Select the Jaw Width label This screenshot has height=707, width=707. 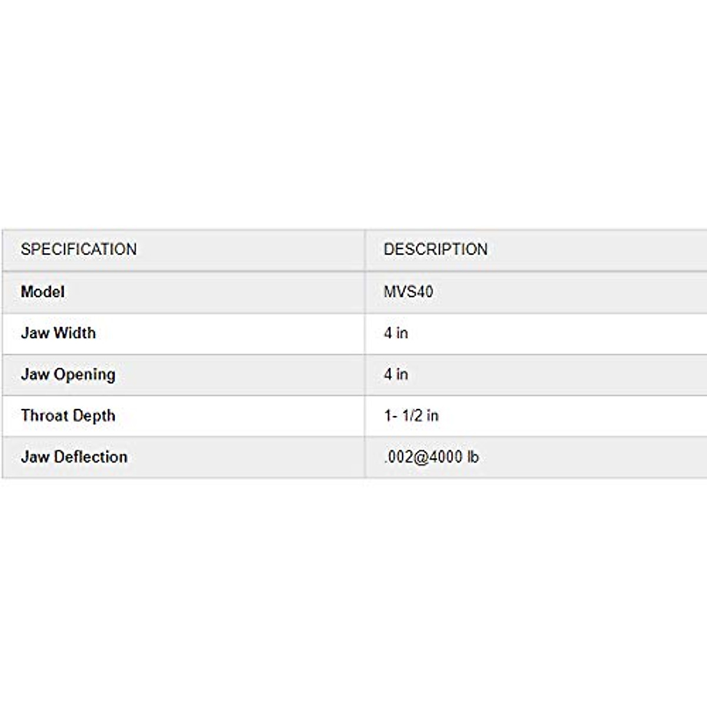pyautogui.click(x=58, y=333)
